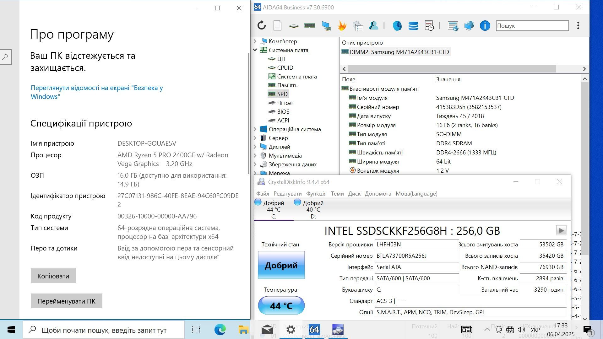603x339 pixels.
Task: Open the Файл menu in CrystalDiskInfo
Action: [263, 194]
